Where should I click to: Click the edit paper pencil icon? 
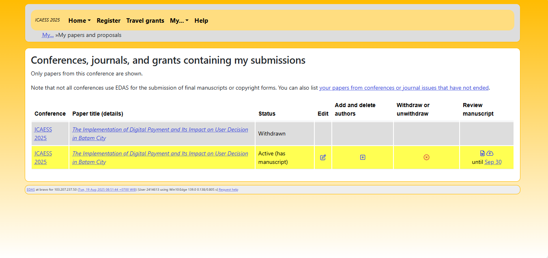point(323,157)
